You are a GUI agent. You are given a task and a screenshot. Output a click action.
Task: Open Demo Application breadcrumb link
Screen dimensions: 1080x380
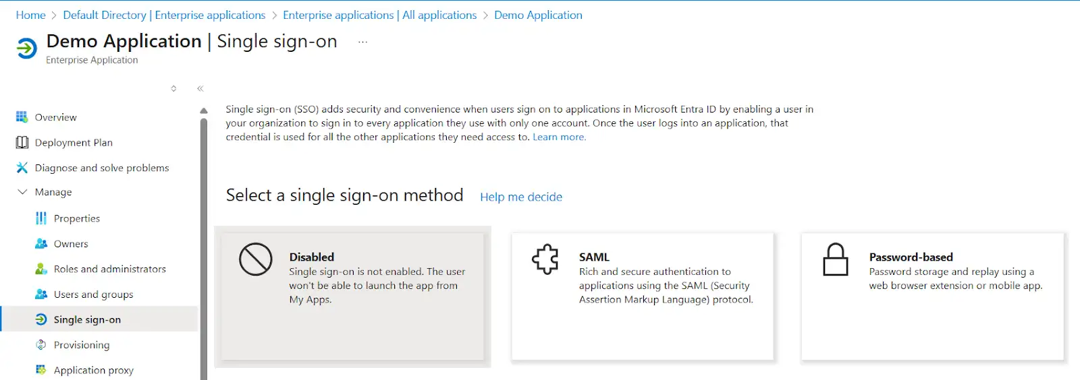[538, 15]
